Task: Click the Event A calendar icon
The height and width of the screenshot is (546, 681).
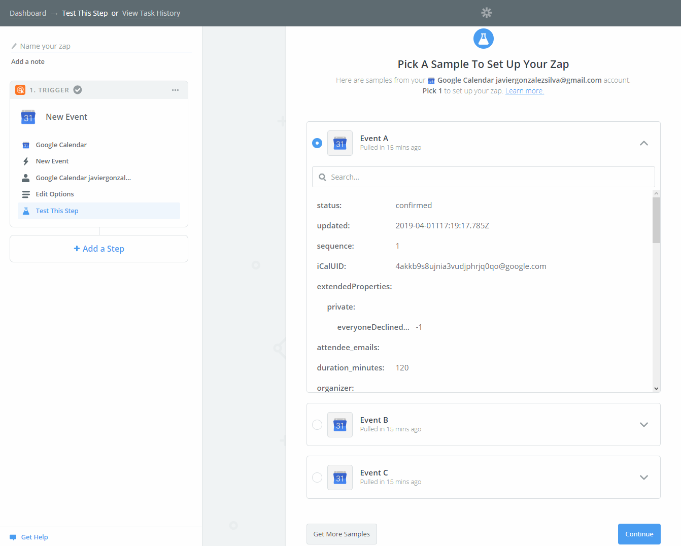Action: click(x=339, y=143)
